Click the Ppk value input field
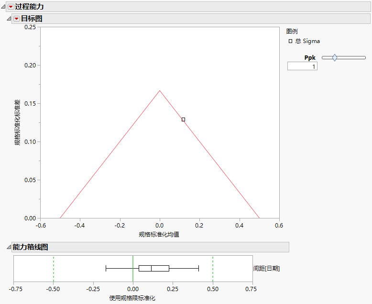The width and height of the screenshot is (372, 304). click(x=302, y=66)
